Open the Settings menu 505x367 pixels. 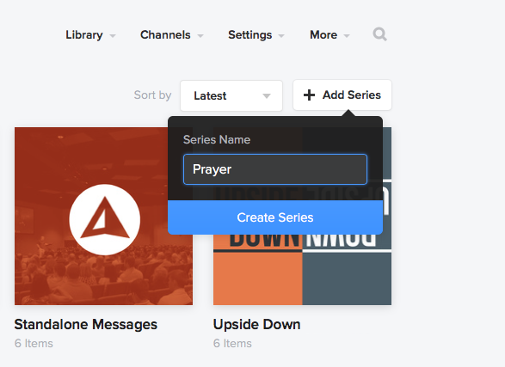pos(256,34)
